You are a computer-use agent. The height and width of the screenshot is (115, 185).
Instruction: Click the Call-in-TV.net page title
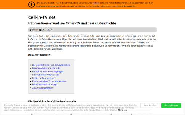pos(42,17)
